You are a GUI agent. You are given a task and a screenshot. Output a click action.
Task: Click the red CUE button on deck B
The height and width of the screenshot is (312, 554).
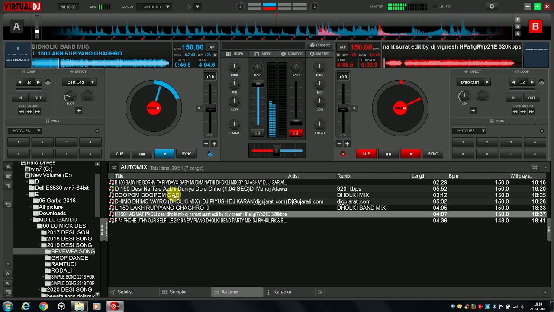(x=366, y=154)
